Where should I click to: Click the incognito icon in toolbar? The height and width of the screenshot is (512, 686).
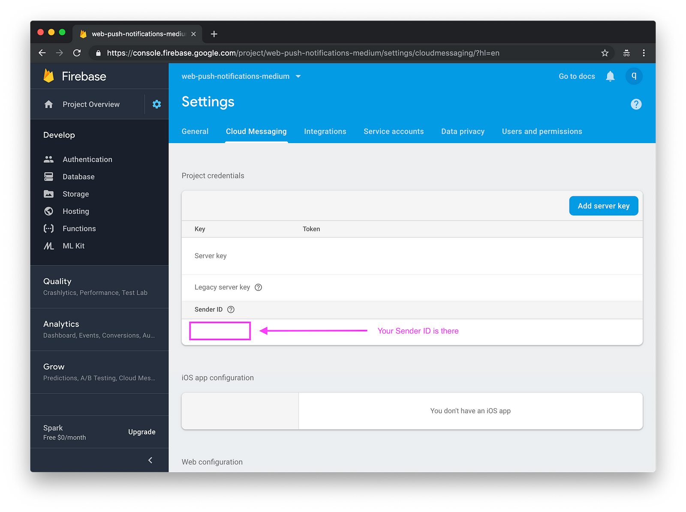pos(626,53)
